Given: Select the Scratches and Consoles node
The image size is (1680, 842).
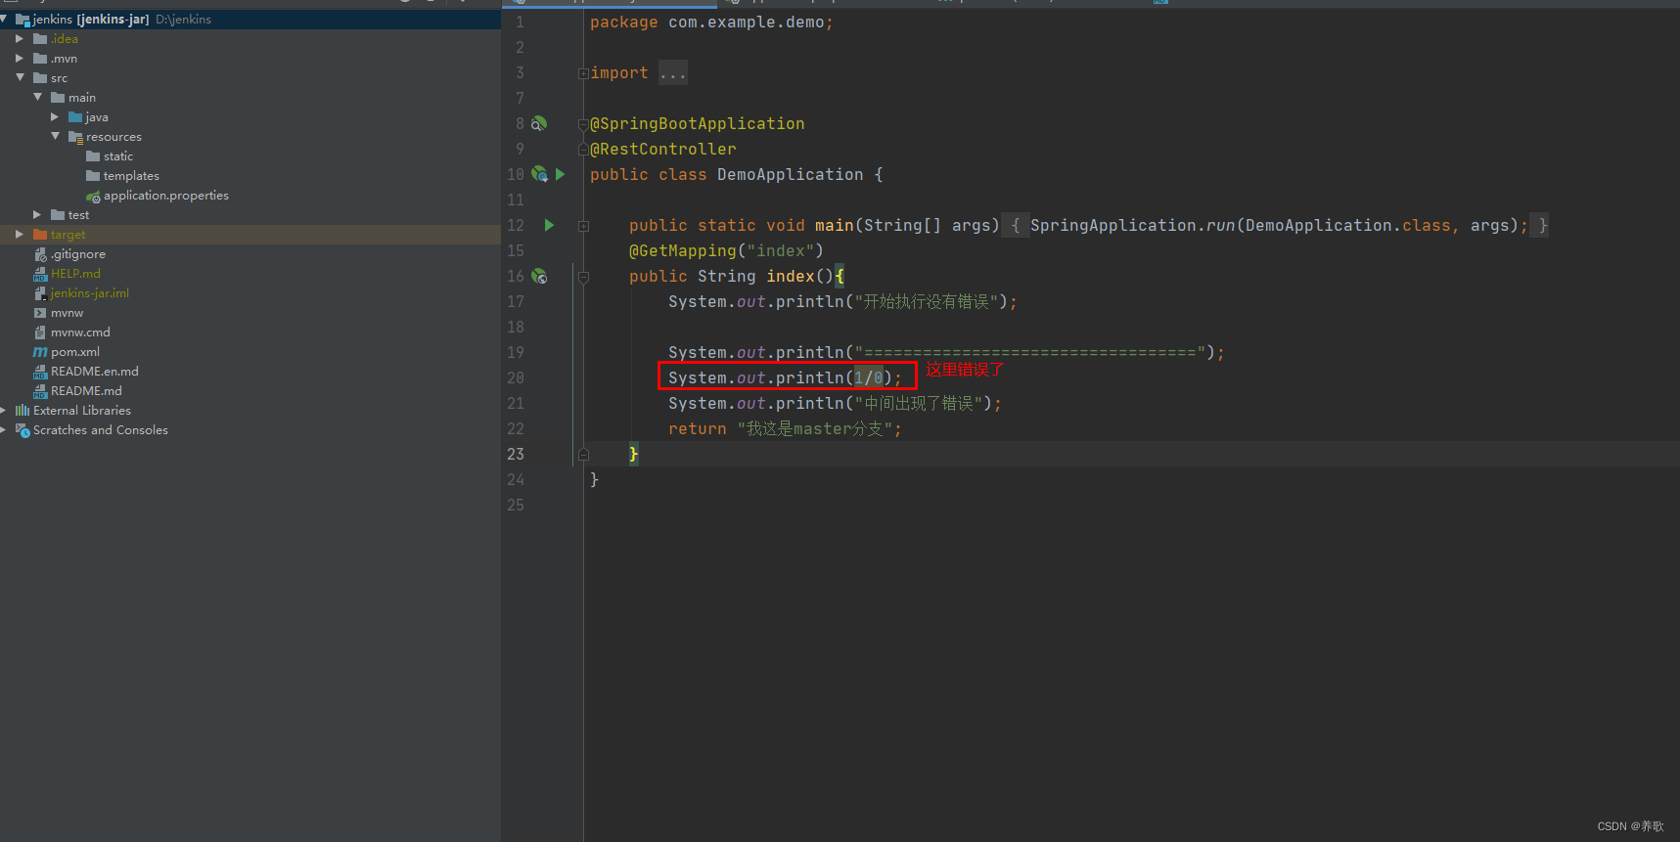Looking at the screenshot, I should (101, 430).
